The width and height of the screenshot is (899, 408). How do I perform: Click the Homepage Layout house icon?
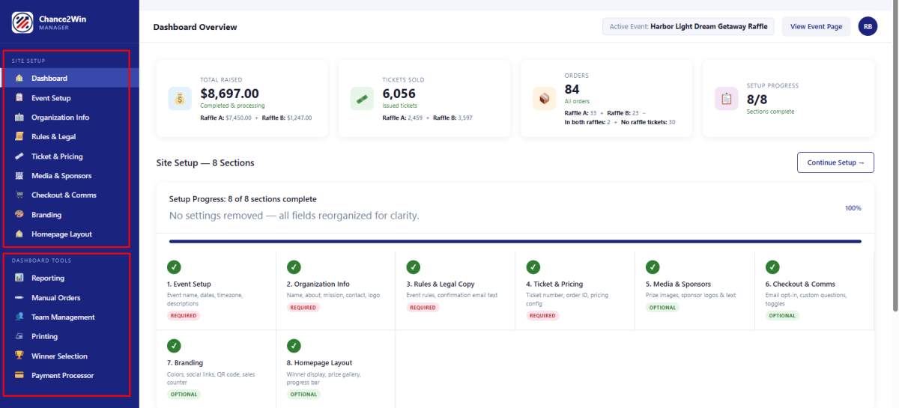point(19,234)
